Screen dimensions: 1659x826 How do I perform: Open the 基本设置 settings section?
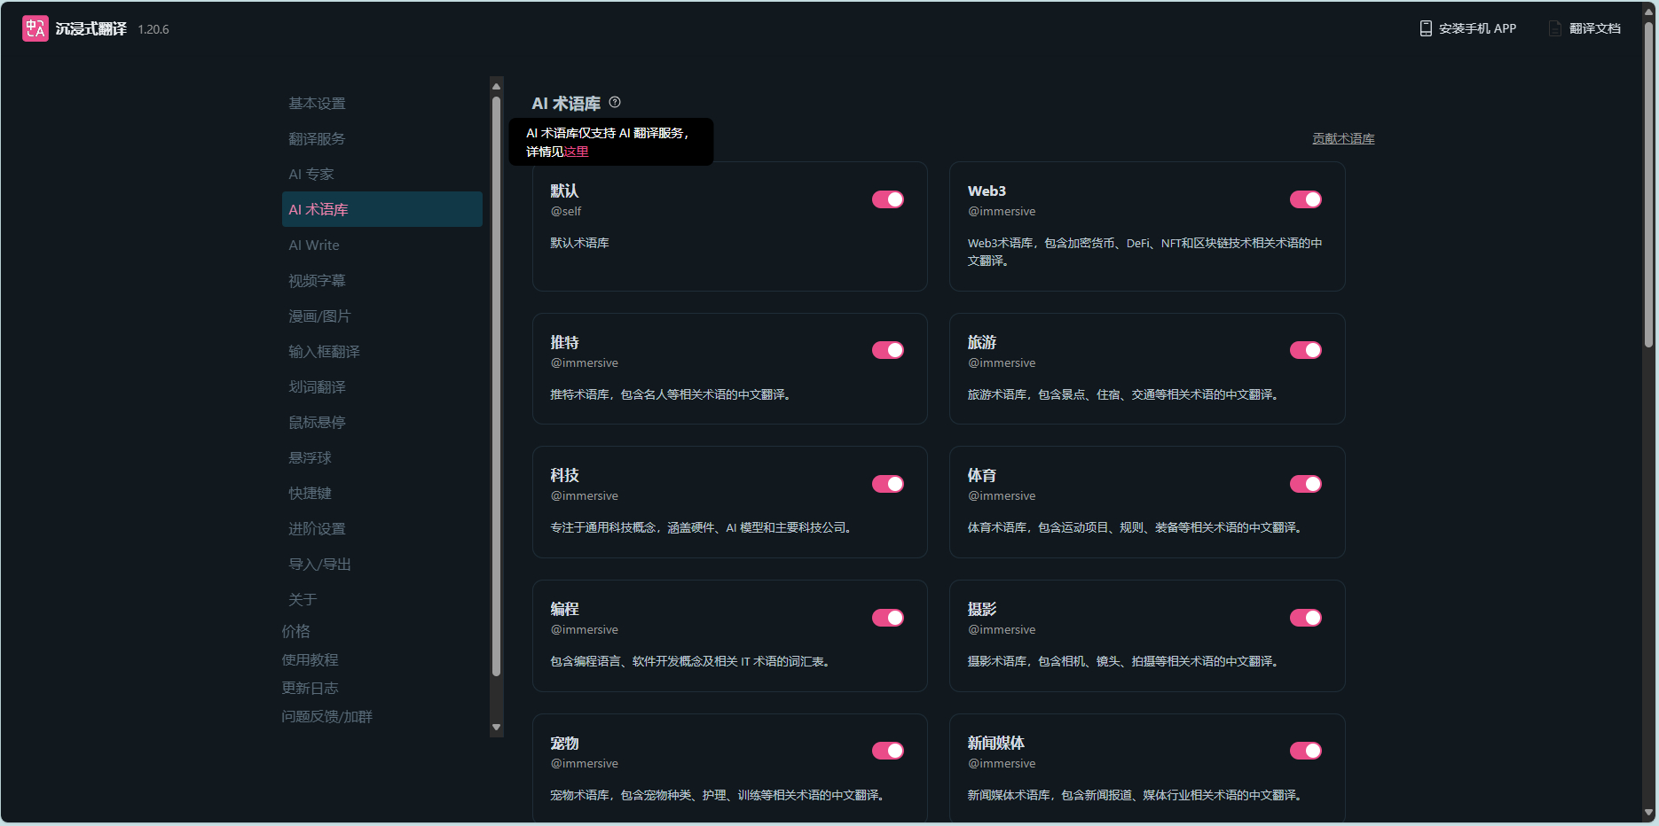(x=317, y=104)
